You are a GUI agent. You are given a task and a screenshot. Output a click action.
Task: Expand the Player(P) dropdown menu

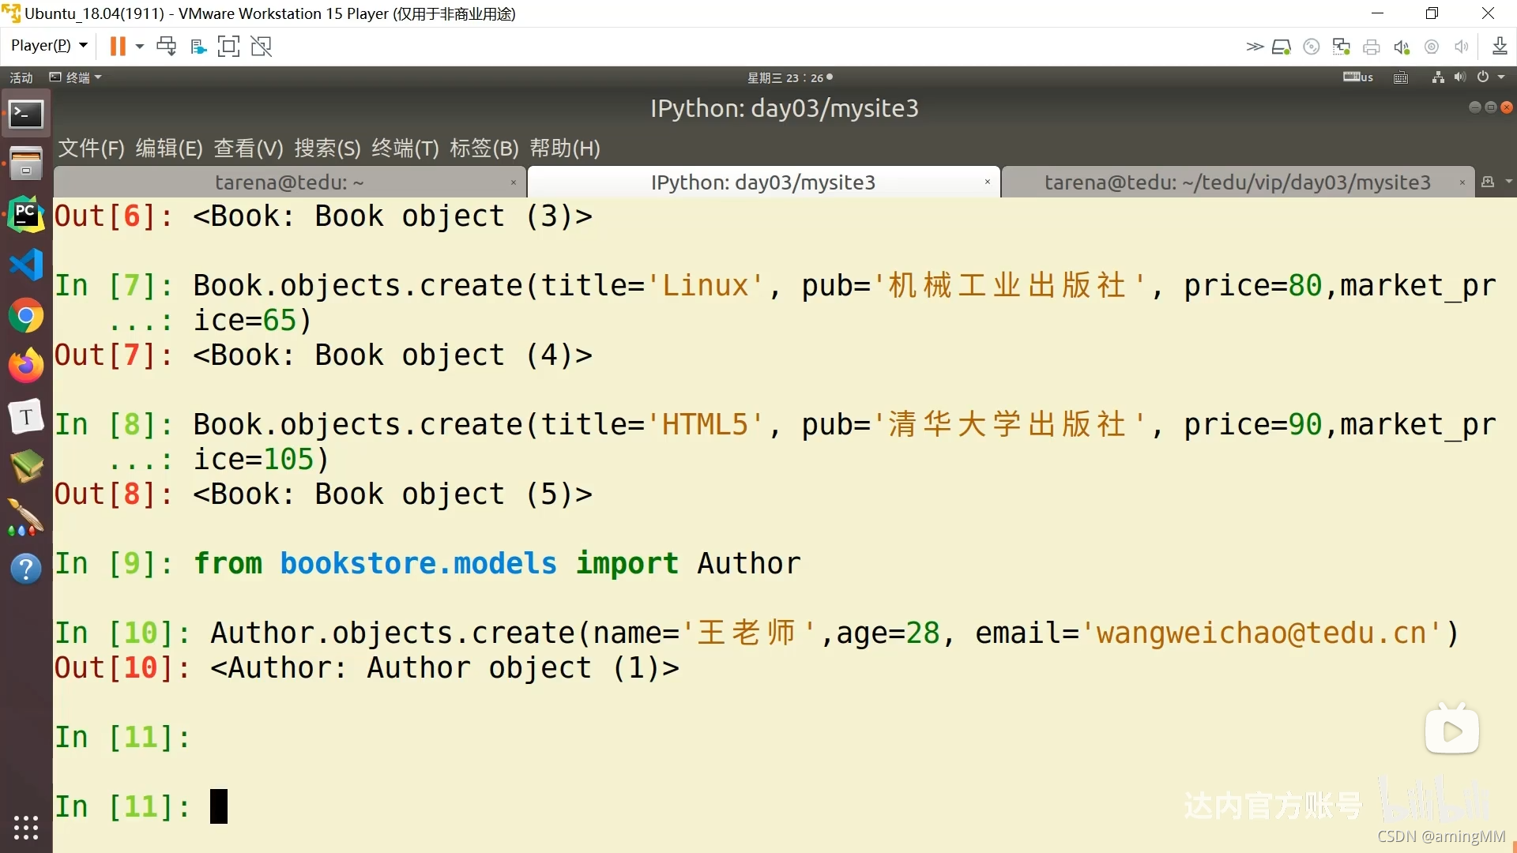click(x=49, y=46)
